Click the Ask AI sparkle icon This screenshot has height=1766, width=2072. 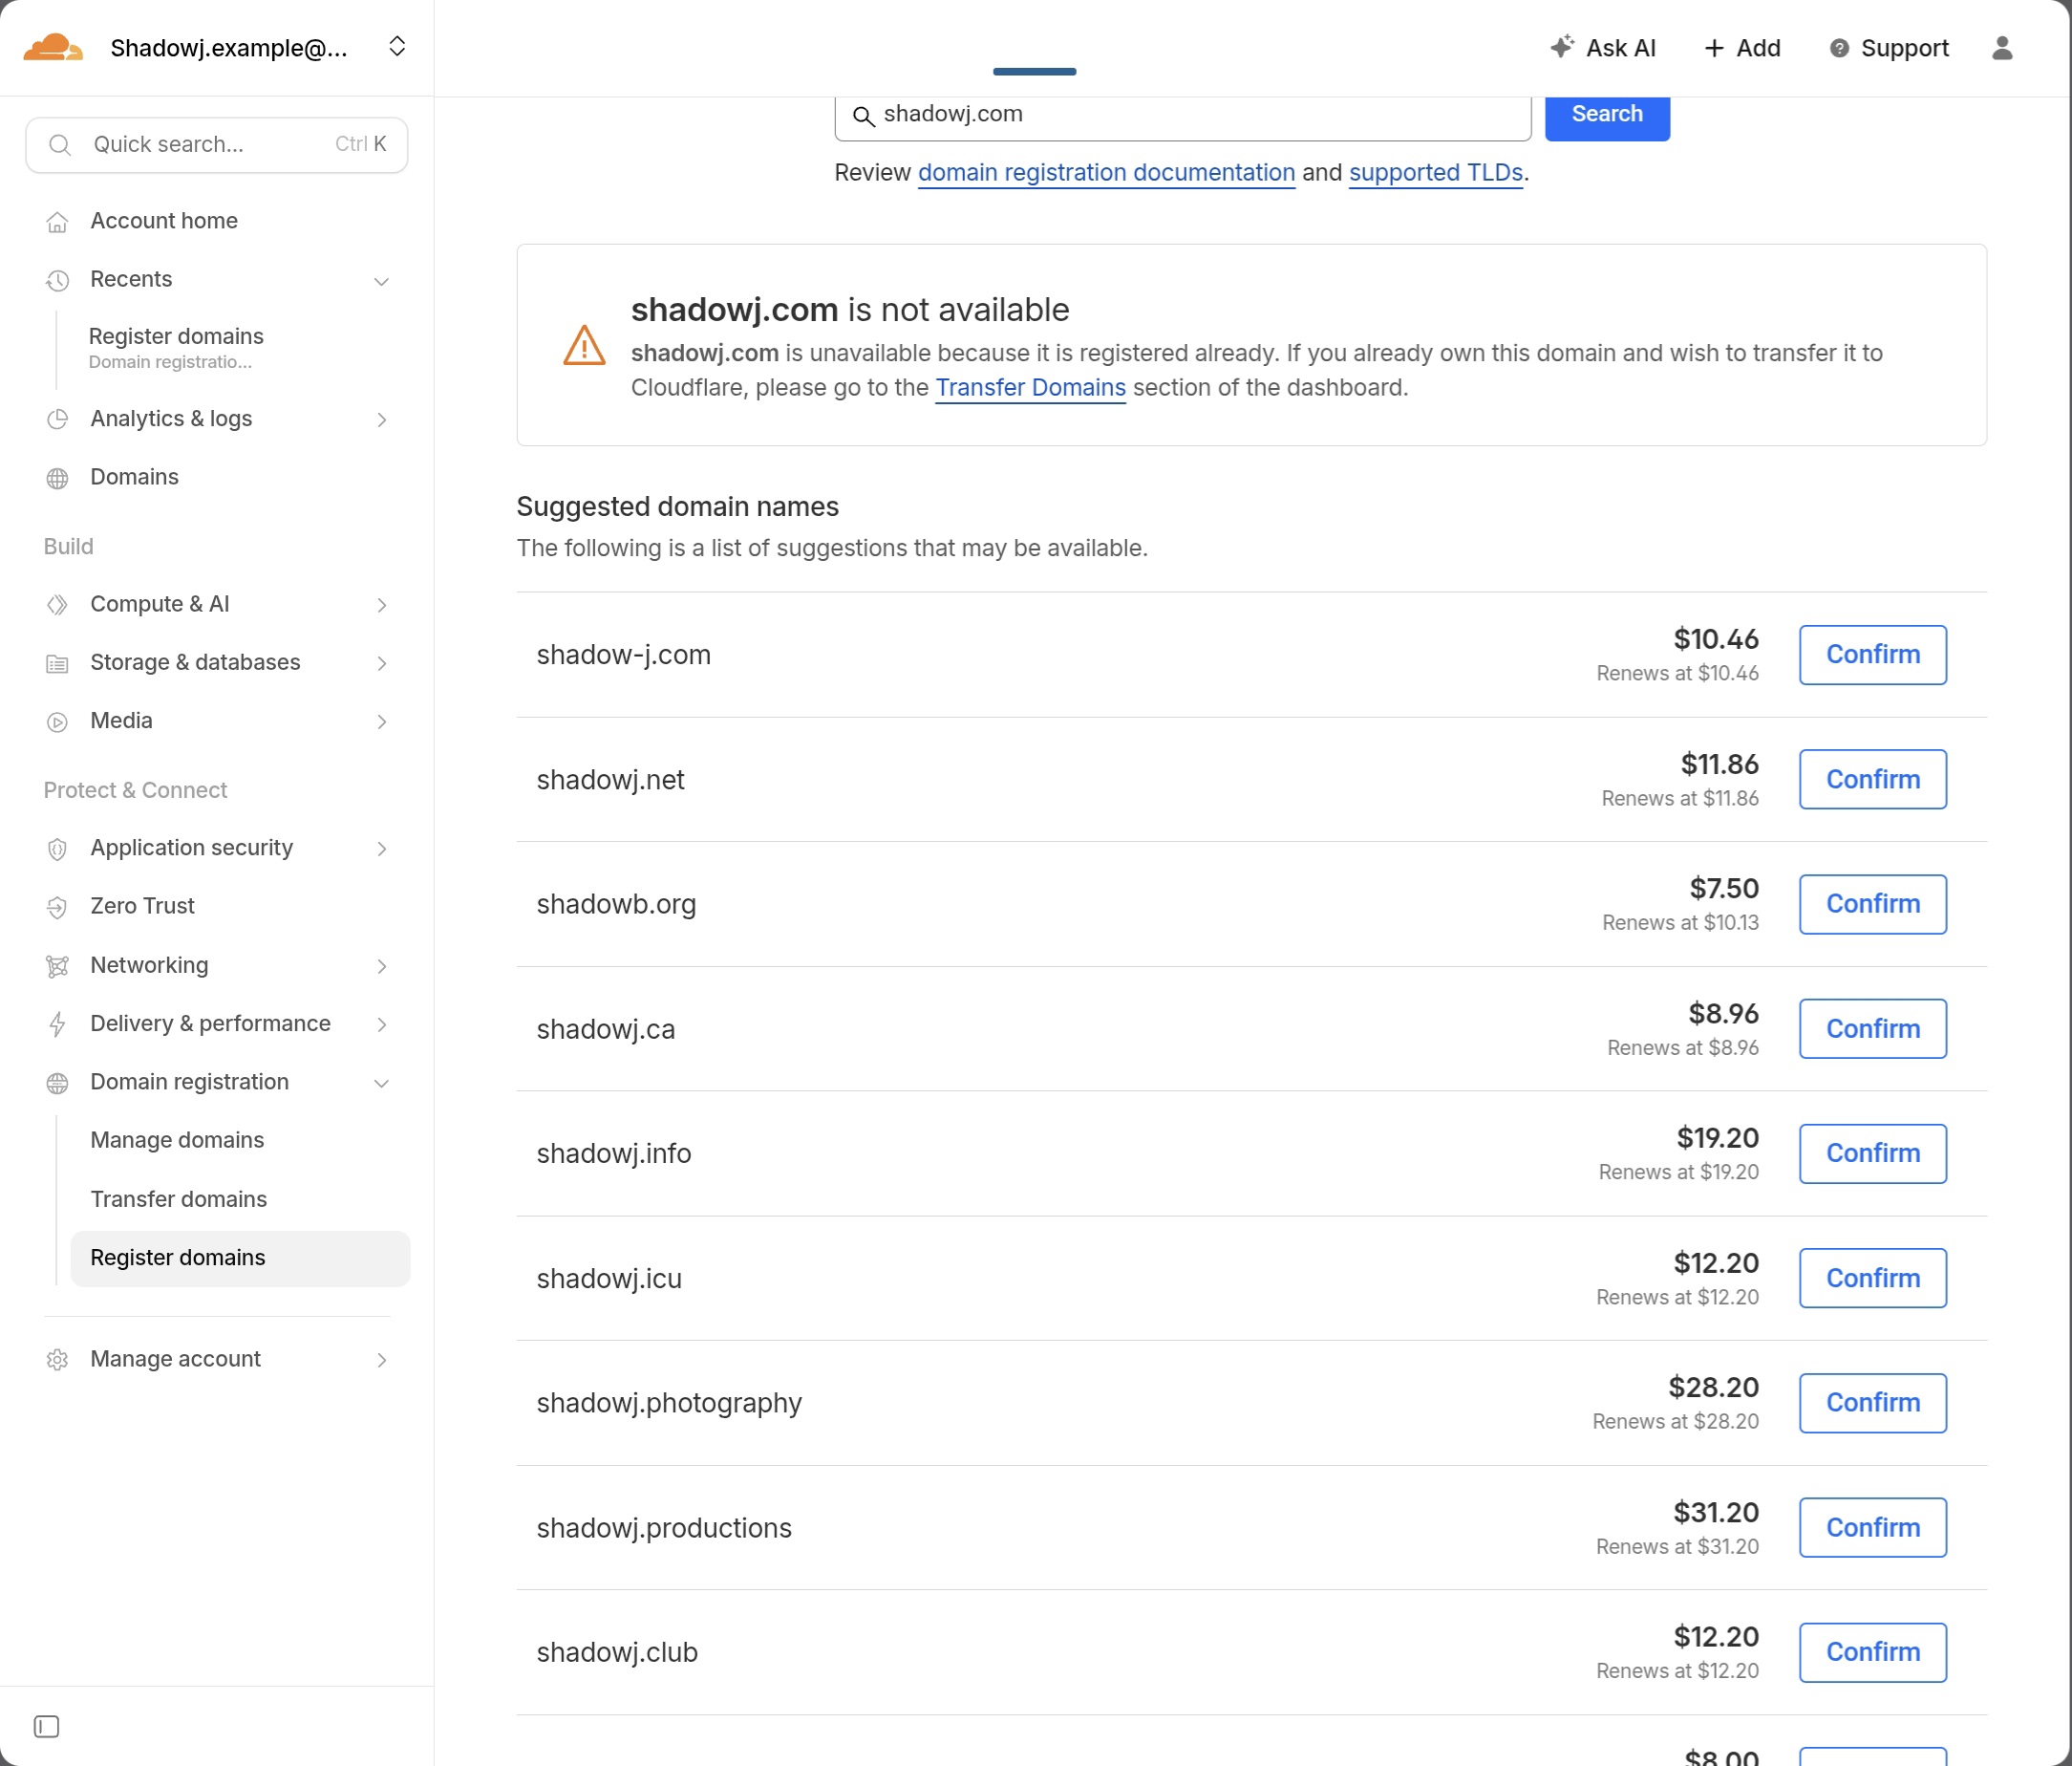1561,47
